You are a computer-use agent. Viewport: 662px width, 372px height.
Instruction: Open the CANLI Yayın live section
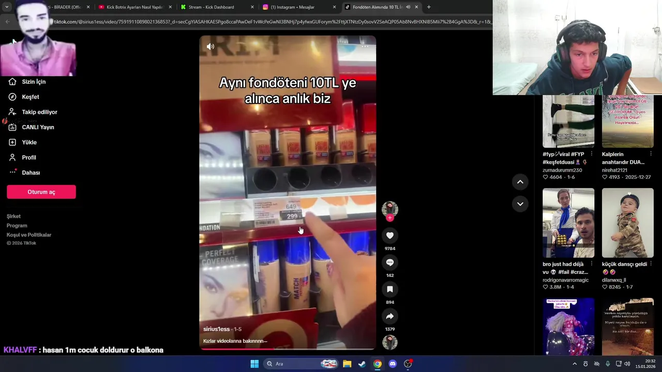click(31, 127)
